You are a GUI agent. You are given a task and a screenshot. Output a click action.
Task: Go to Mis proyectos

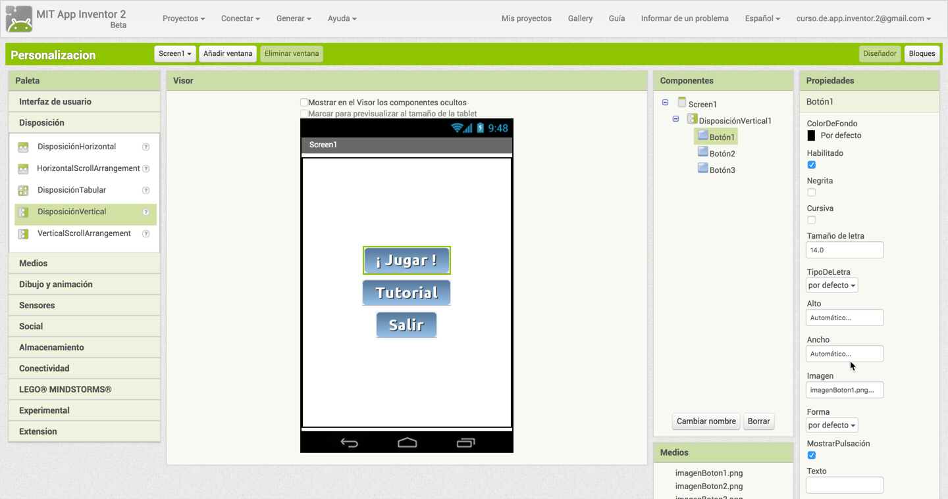tap(527, 18)
